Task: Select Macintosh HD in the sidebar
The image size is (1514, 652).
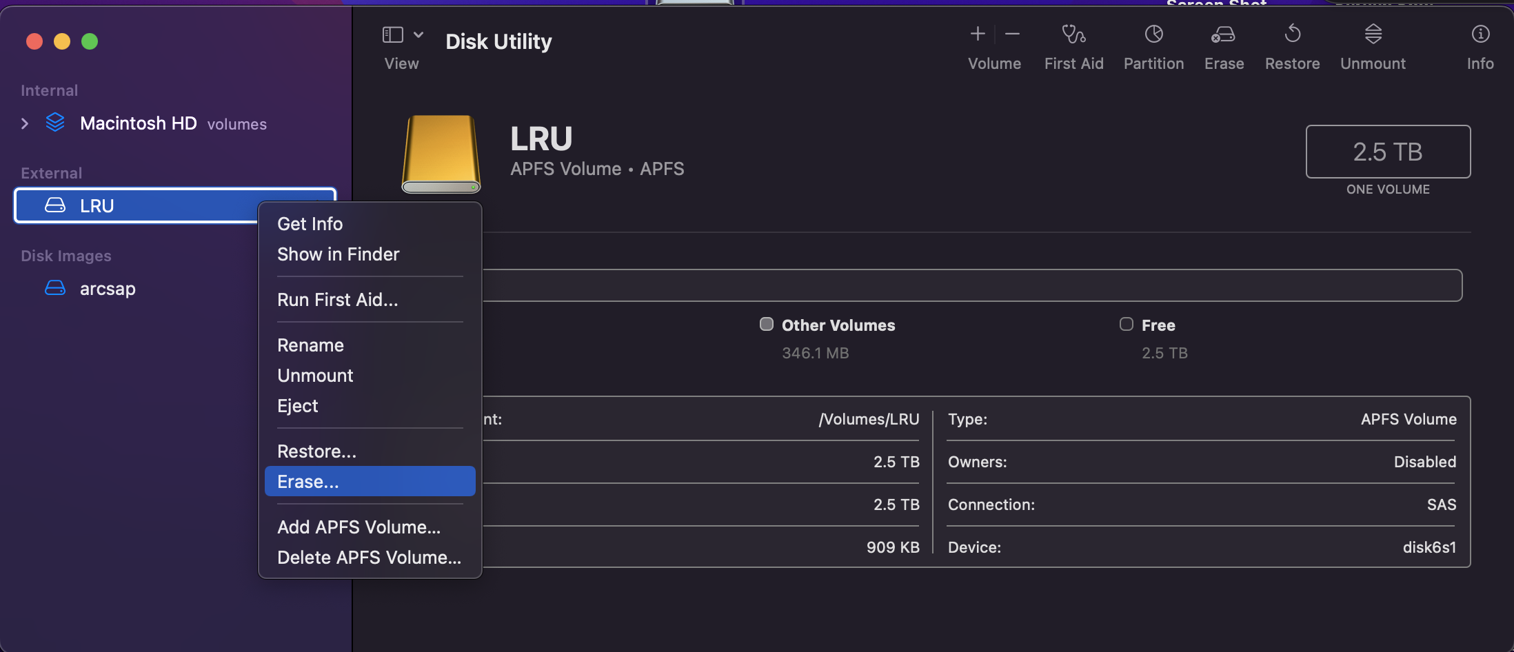Action: pyautogui.click(x=139, y=123)
